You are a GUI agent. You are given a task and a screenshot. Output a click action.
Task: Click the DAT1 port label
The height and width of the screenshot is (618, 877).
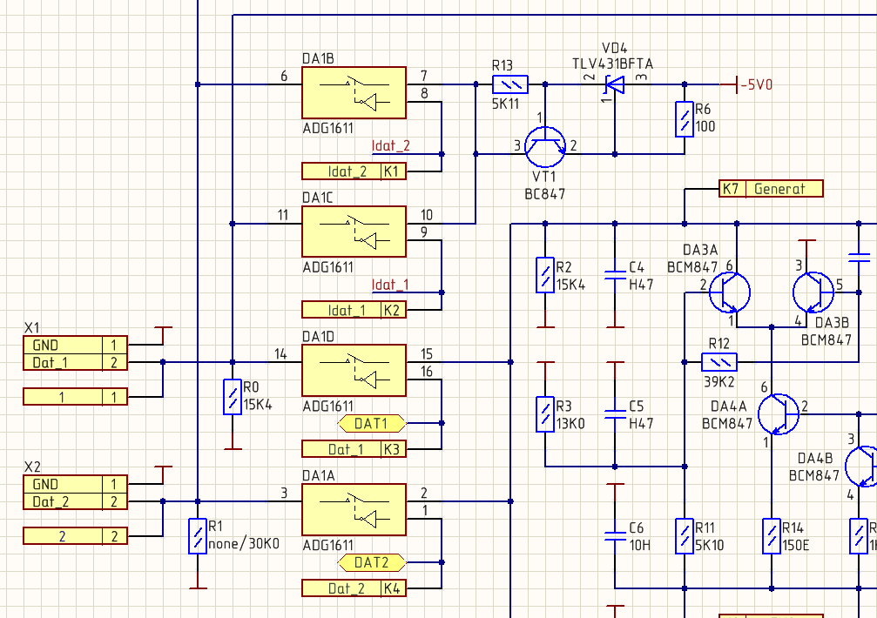pos(372,424)
